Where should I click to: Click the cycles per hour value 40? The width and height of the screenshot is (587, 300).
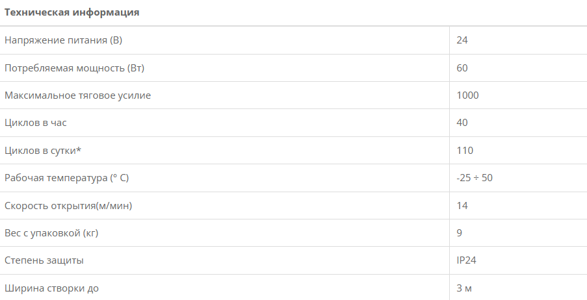(462, 123)
